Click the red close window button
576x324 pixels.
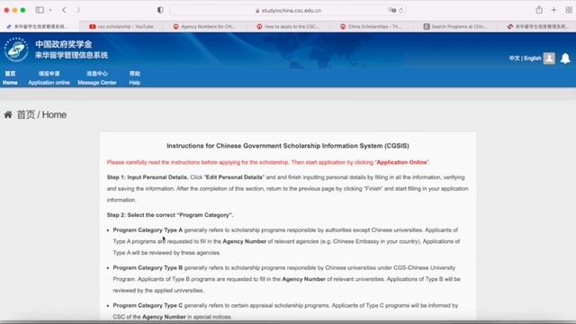tap(6, 10)
